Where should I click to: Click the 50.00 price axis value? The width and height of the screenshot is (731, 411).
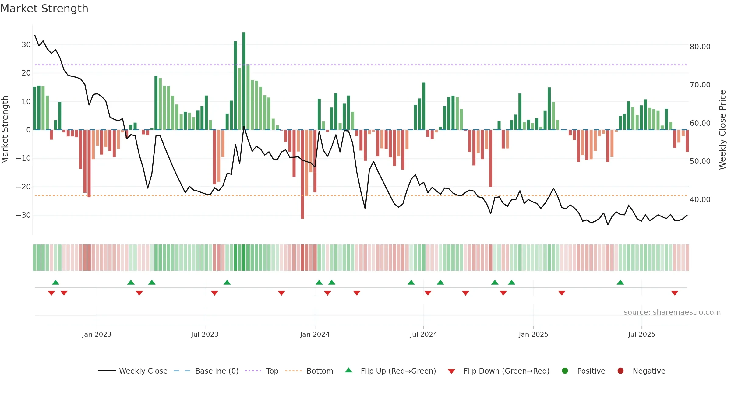pyautogui.click(x=700, y=161)
